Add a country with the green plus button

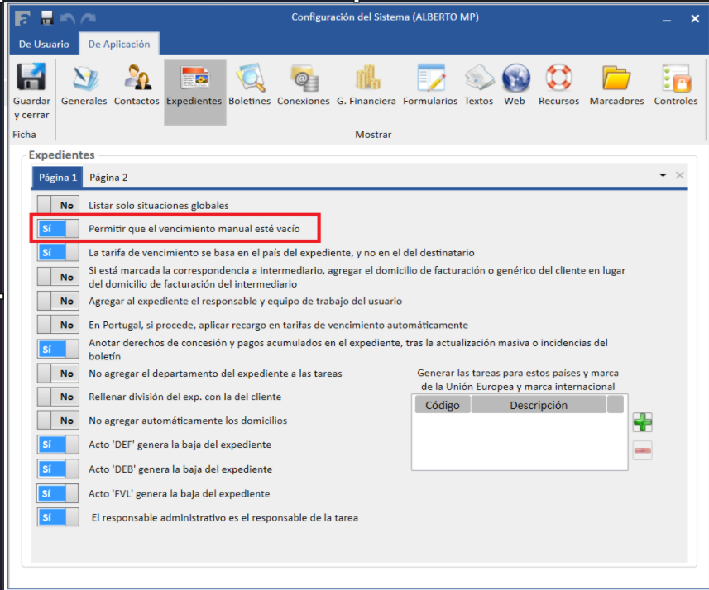[642, 422]
